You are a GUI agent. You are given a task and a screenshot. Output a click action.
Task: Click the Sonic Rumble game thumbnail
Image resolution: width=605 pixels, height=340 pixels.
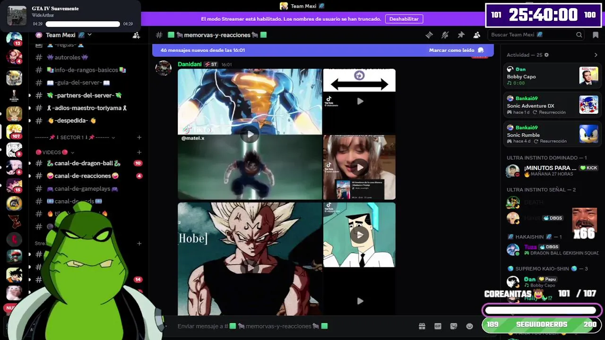tap(588, 134)
